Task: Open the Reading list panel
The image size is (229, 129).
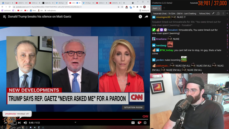Action: [144, 10]
